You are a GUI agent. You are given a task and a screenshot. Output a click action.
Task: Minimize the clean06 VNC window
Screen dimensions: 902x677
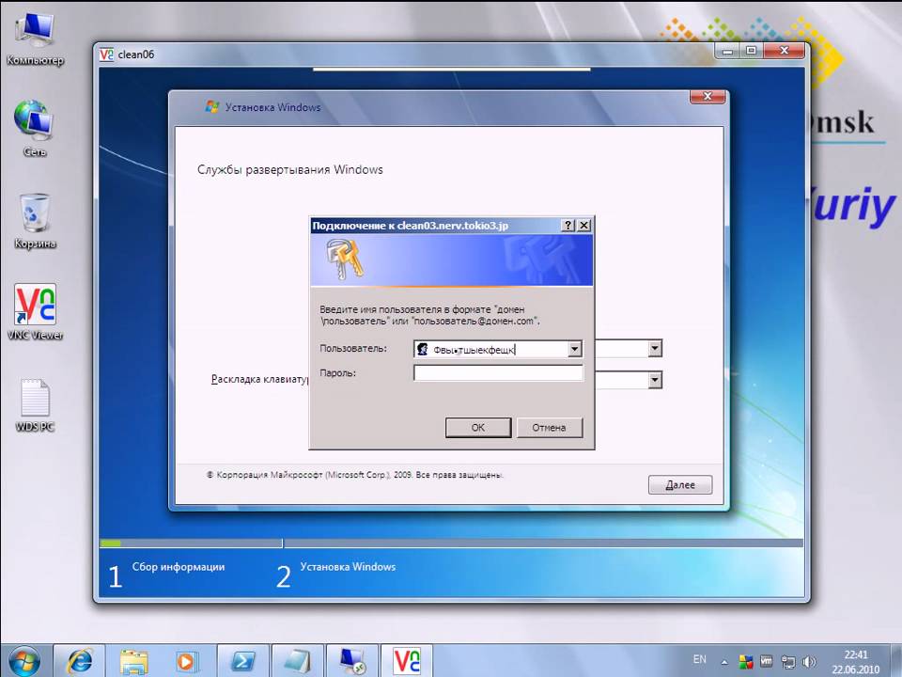coord(727,51)
